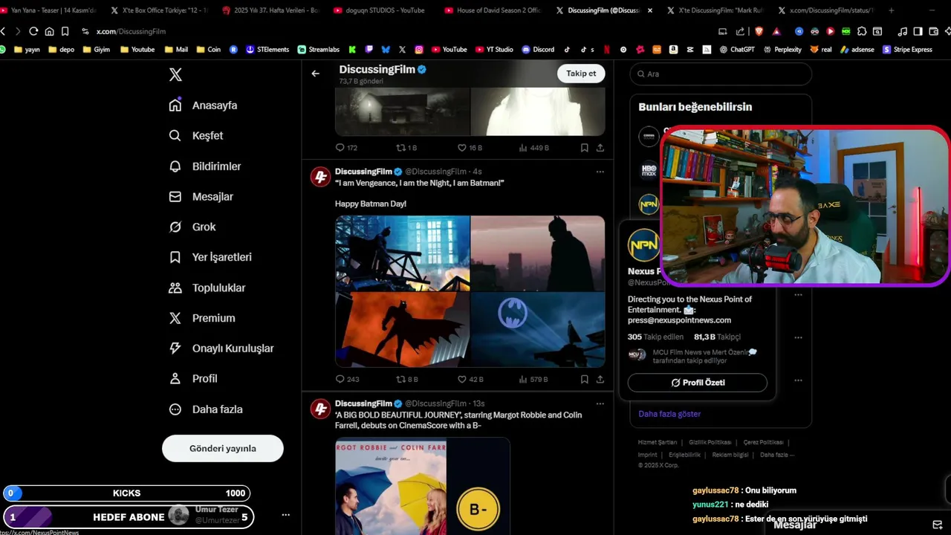The height and width of the screenshot is (535, 951).
Task: Open Topluluklar in the sidebar
Action: click(207, 288)
